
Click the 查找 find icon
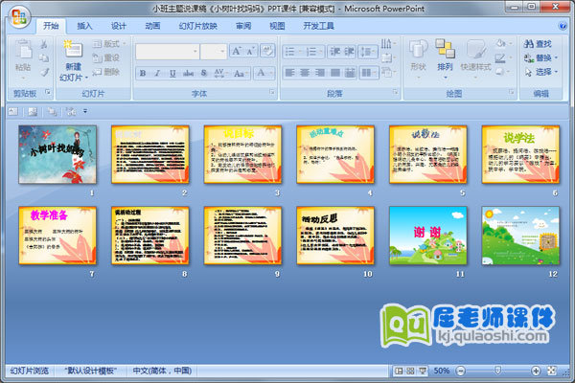click(x=529, y=43)
